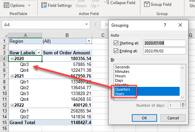195x132 pixels.
Task: Select cell with value 258285.94
Action: tap(67, 111)
